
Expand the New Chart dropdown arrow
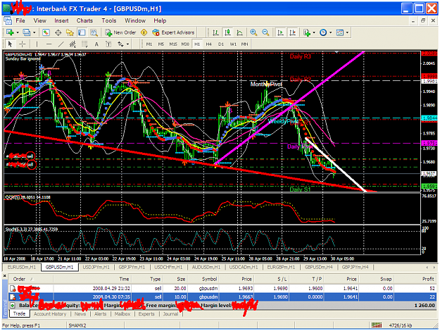(18, 32)
